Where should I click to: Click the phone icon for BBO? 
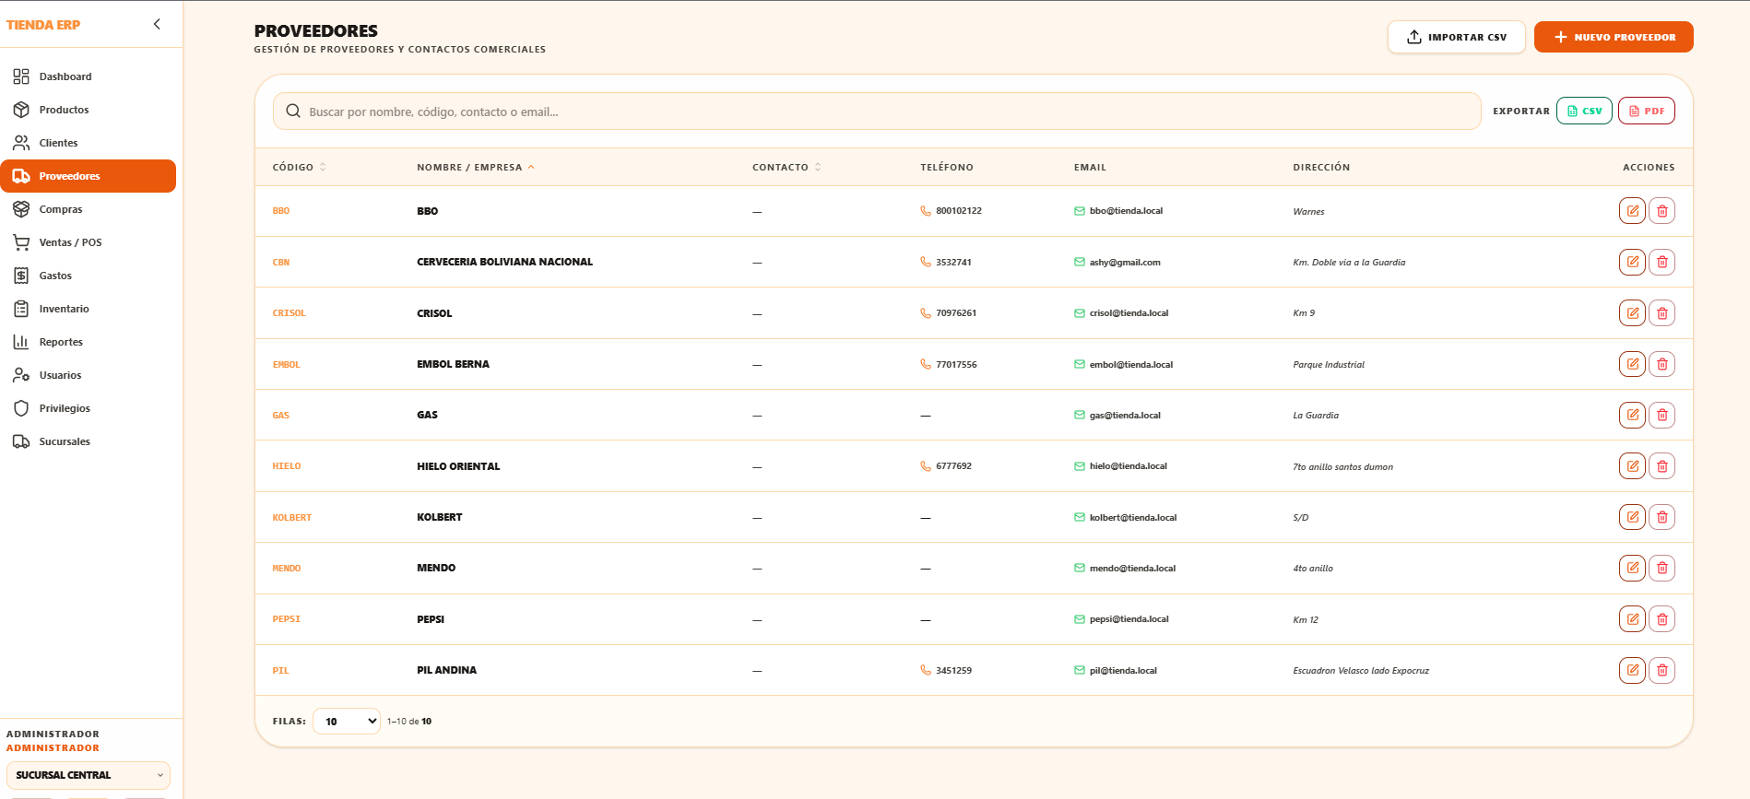click(x=926, y=211)
